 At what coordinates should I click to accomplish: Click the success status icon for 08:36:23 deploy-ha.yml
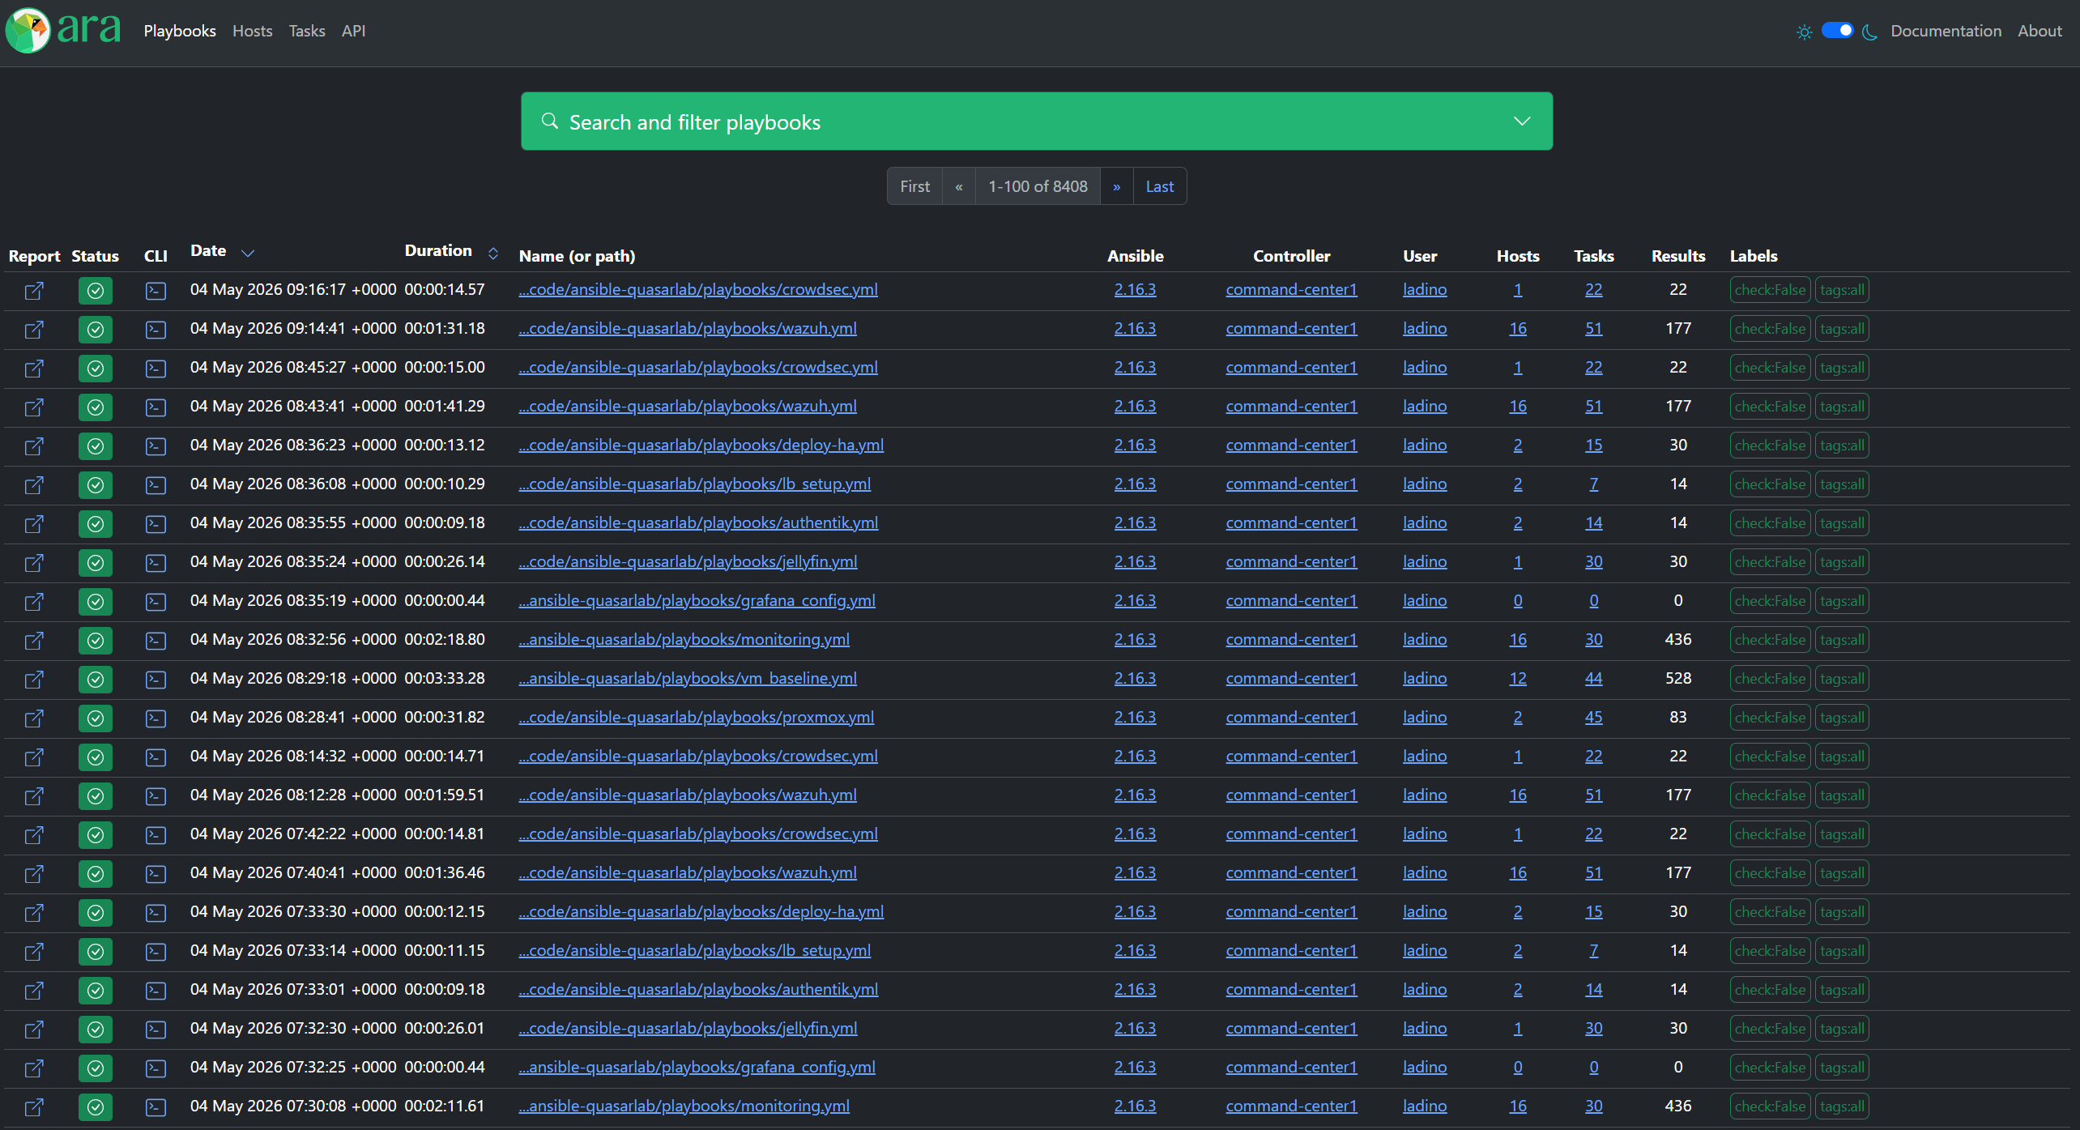(96, 446)
